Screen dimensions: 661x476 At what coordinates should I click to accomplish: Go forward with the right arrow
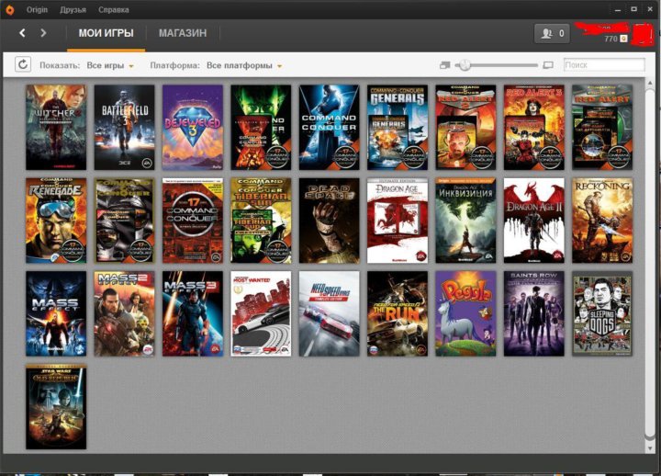coord(43,33)
